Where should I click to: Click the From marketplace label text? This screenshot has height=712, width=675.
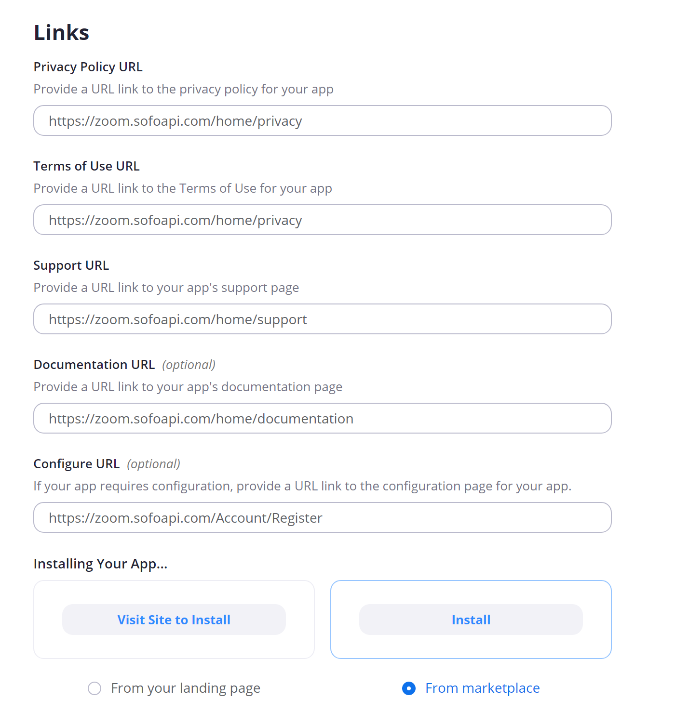[x=483, y=688]
